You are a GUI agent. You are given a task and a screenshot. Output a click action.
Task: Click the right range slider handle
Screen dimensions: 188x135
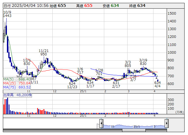tap(166, 123)
